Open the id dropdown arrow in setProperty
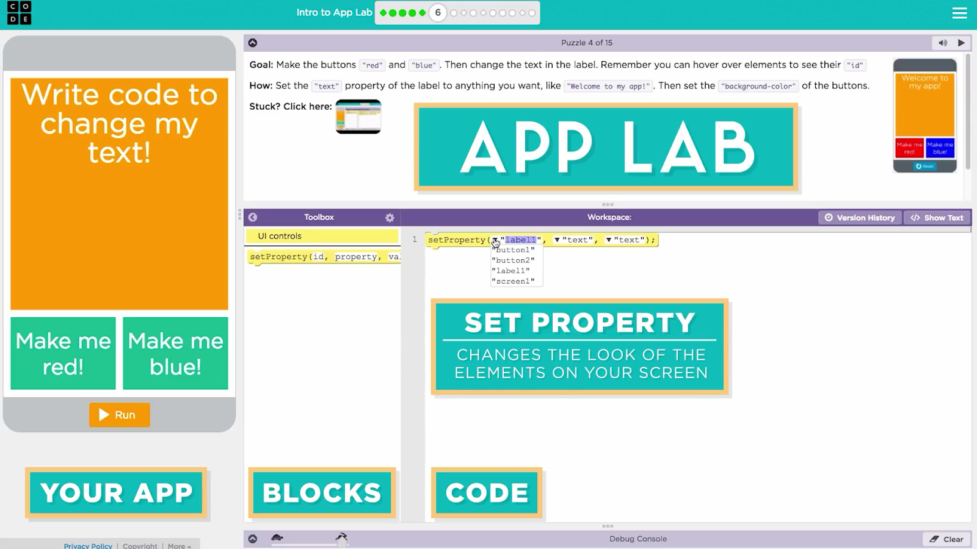Image resolution: width=977 pixels, height=549 pixels. 495,240
